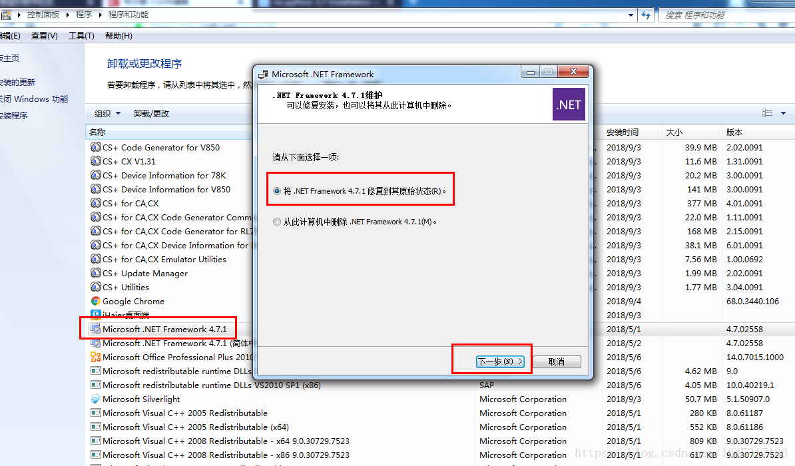Viewport: 795px width, 466px height.
Task: Click the Visual C++ 2005 Redistributable icon
Action: click(x=95, y=413)
